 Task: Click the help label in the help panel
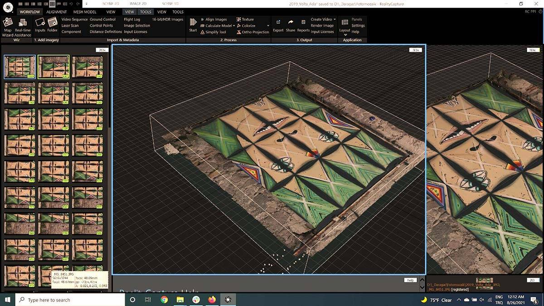[410, 280]
